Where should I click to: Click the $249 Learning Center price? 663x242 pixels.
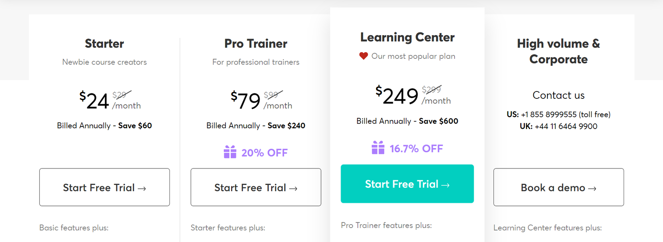pyautogui.click(x=397, y=96)
